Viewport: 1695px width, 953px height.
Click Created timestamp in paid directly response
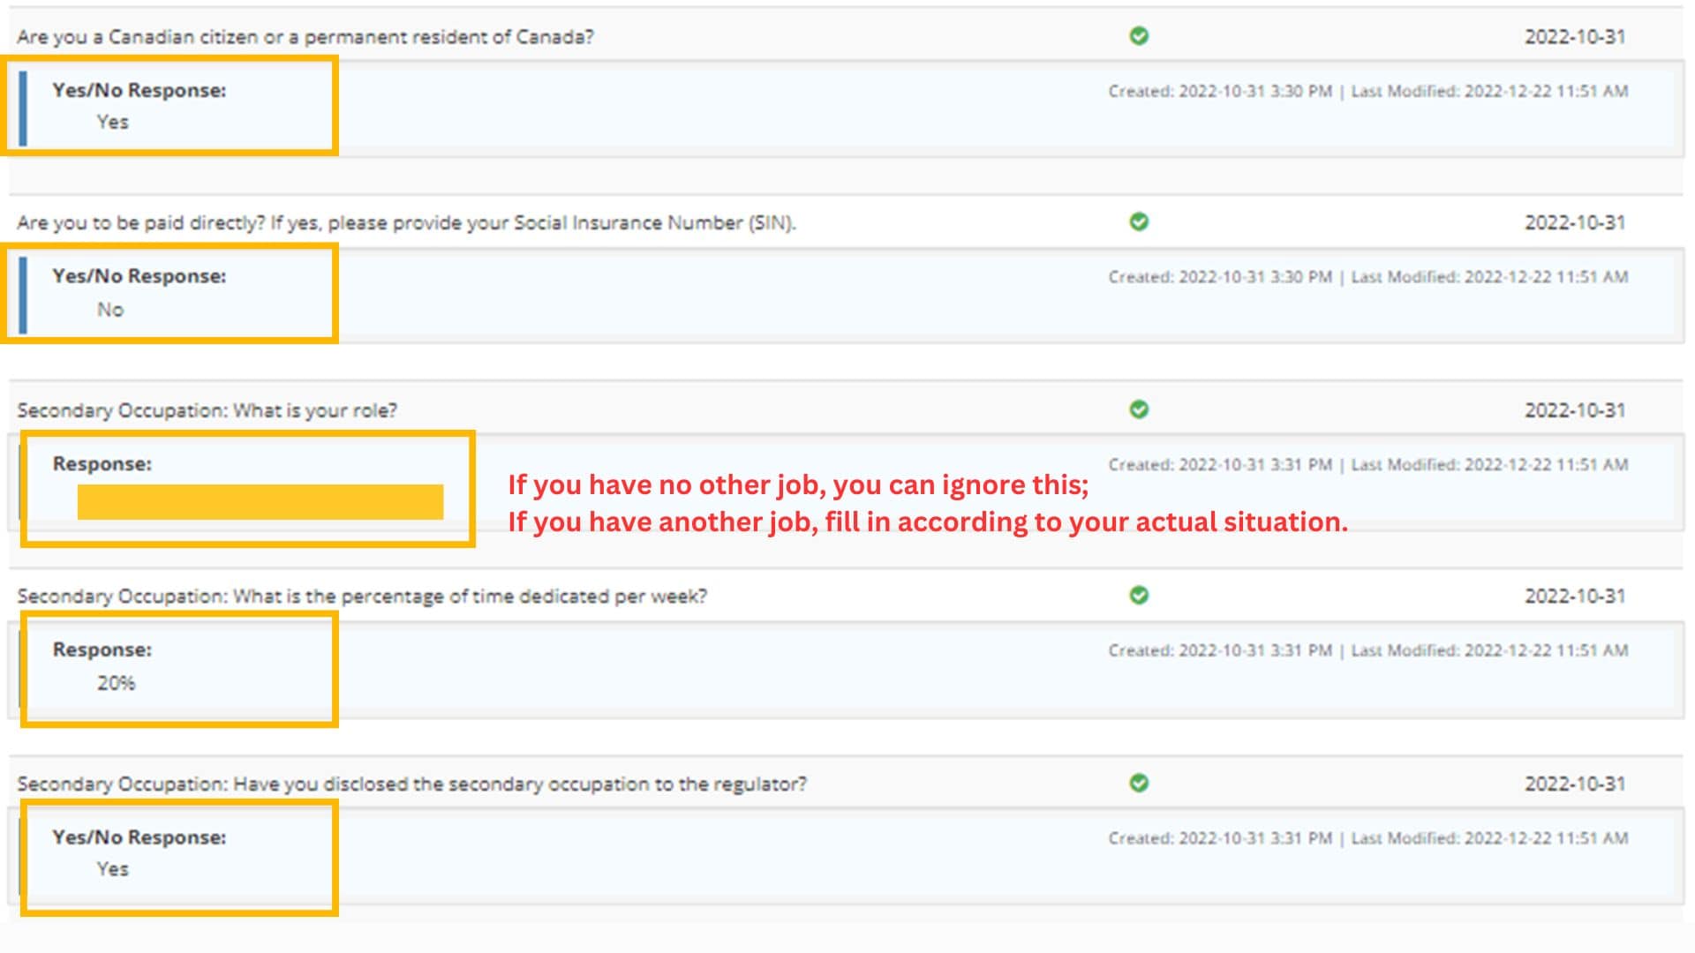1220,277
